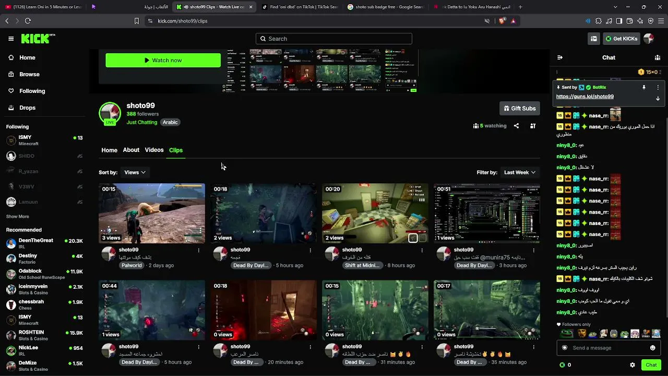The width and height of the screenshot is (668, 376).
Task: Open Brave Rewards triangle icon
Action: tap(513, 21)
